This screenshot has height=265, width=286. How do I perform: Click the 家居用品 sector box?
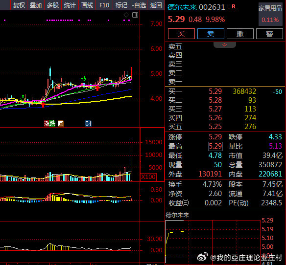tap(270, 14)
